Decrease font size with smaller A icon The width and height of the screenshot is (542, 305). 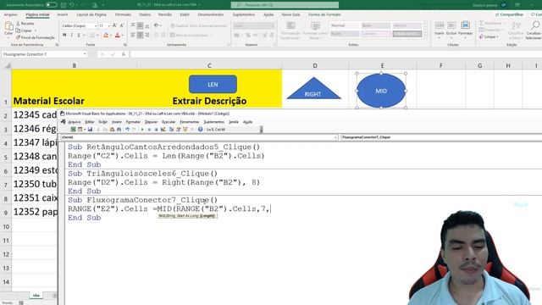(122, 25)
